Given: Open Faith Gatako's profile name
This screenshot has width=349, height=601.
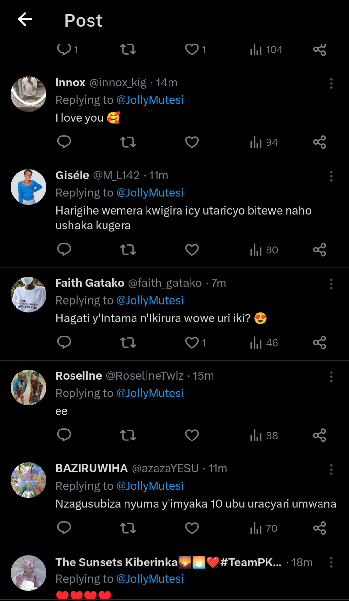Looking at the screenshot, I should (x=90, y=283).
